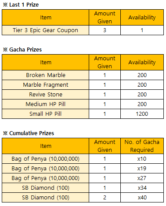Click the Gacha Prizes Availability column header
The image size is (166, 206).
[x=142, y=63]
